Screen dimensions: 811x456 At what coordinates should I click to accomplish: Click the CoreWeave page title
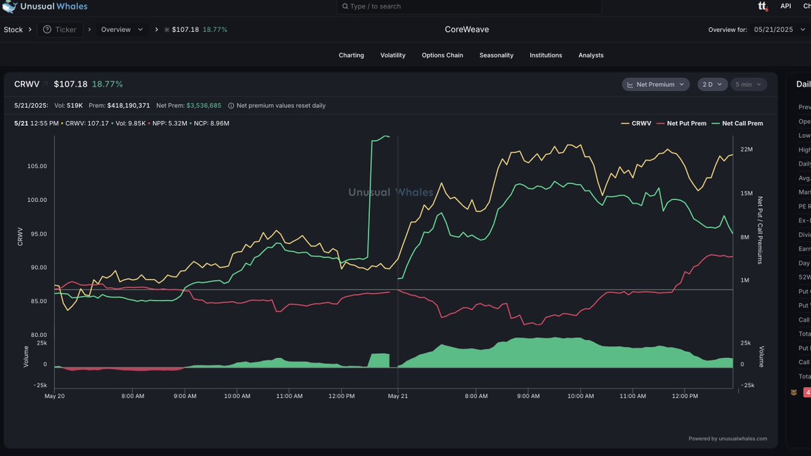pyautogui.click(x=467, y=30)
